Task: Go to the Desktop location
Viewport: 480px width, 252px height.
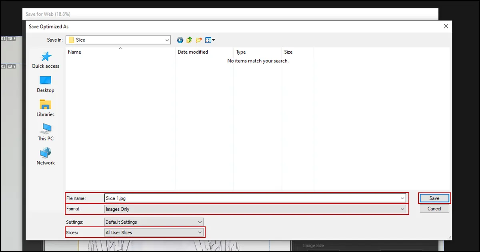Action: click(45, 84)
